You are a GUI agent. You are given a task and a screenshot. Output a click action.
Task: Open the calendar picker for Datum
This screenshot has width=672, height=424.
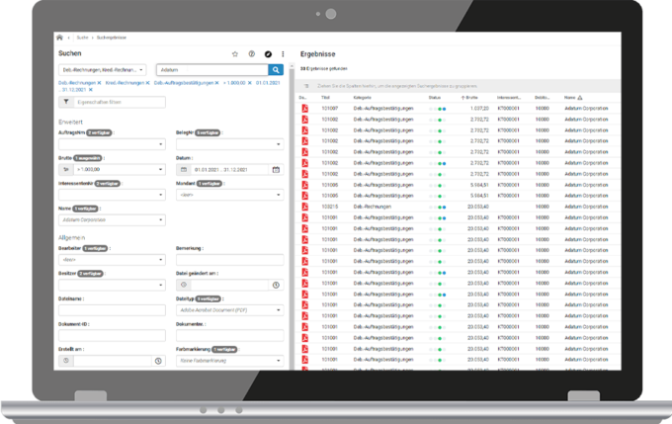276,170
